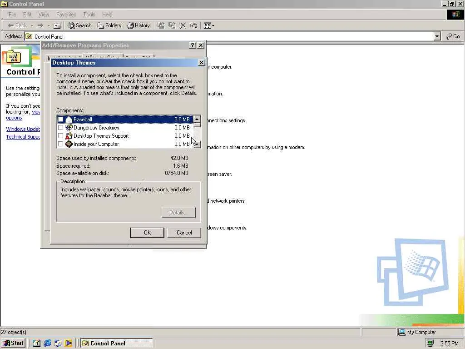Open the Help menu
The image size is (465, 349).
pos(107,15)
